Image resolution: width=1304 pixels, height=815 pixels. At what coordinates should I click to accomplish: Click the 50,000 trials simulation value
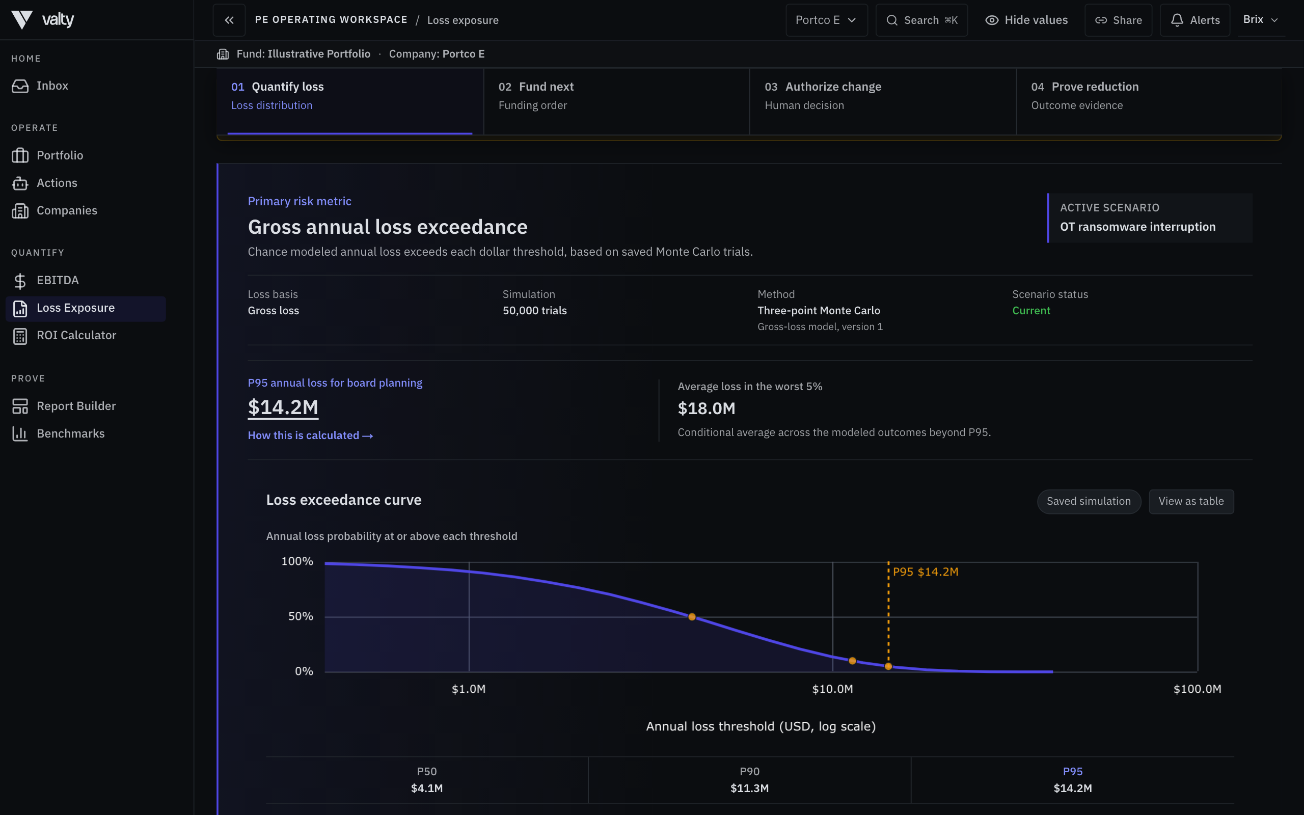pyautogui.click(x=534, y=311)
